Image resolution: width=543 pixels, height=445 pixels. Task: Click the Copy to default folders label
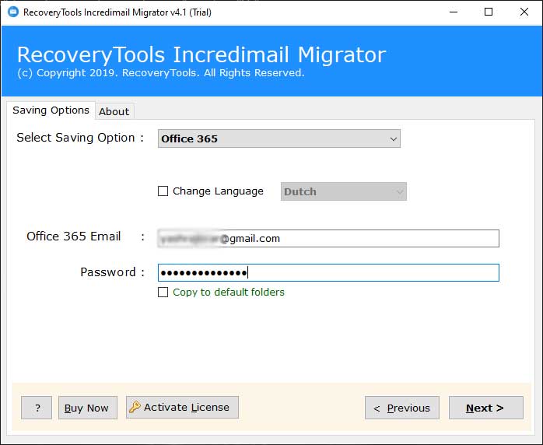coord(229,292)
